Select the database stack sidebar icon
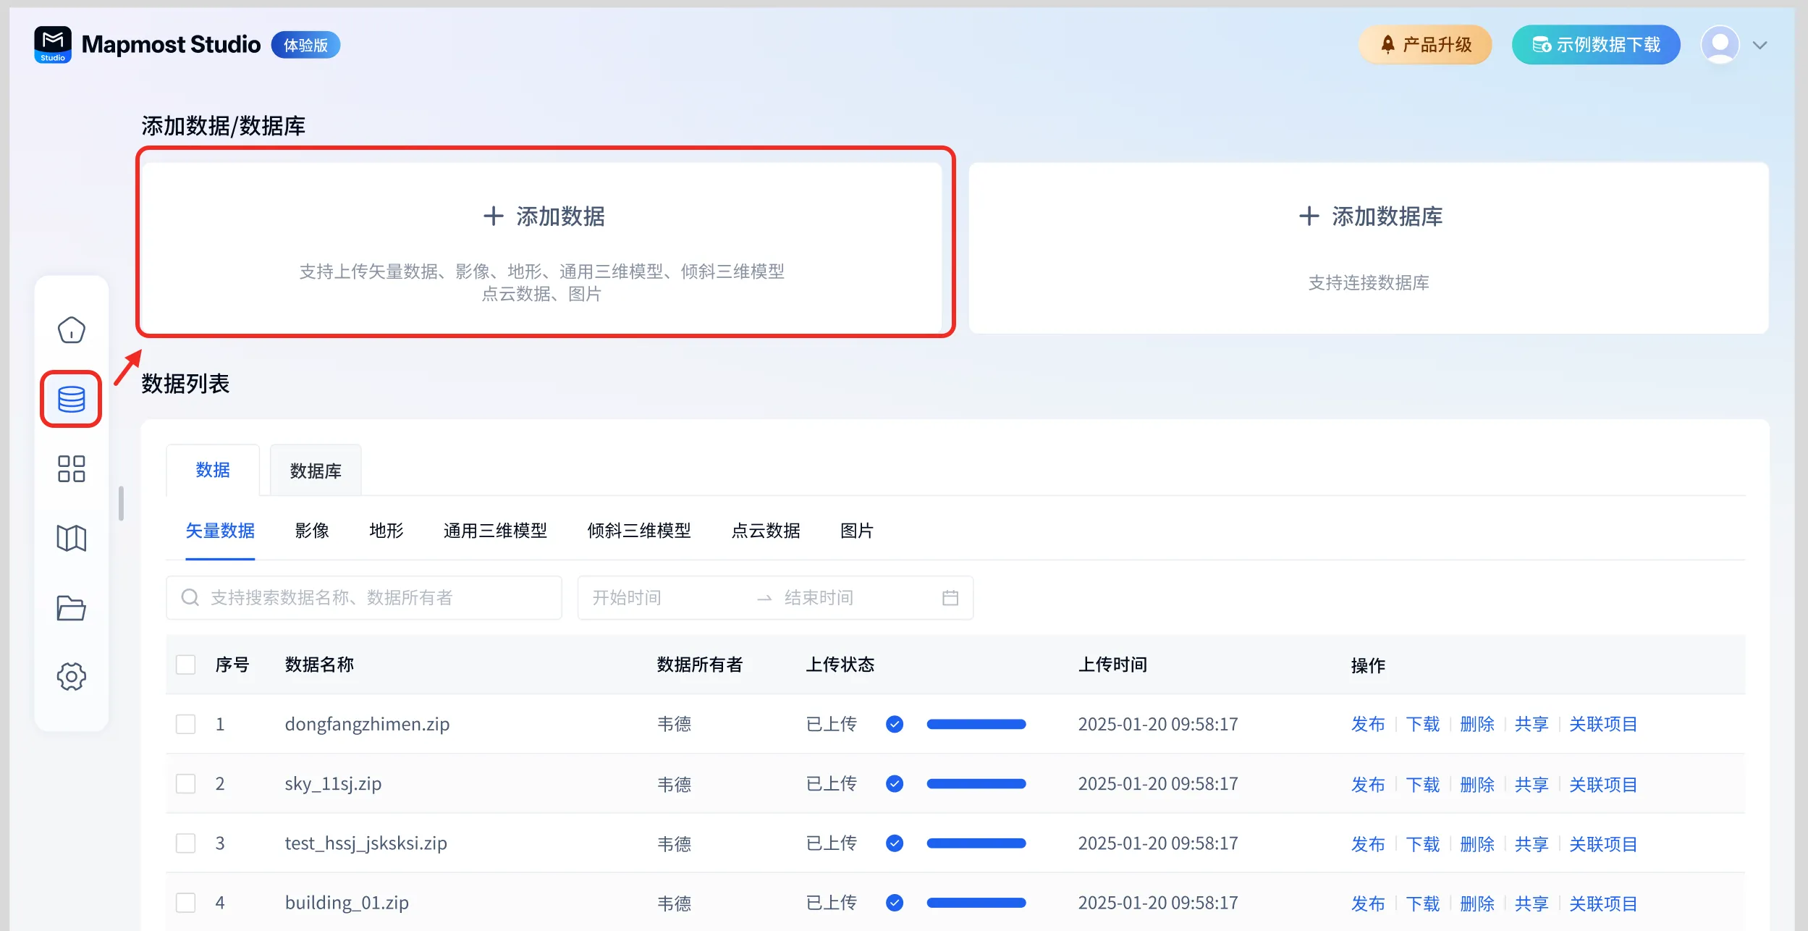Viewport: 1808px width, 931px height. tap(71, 399)
